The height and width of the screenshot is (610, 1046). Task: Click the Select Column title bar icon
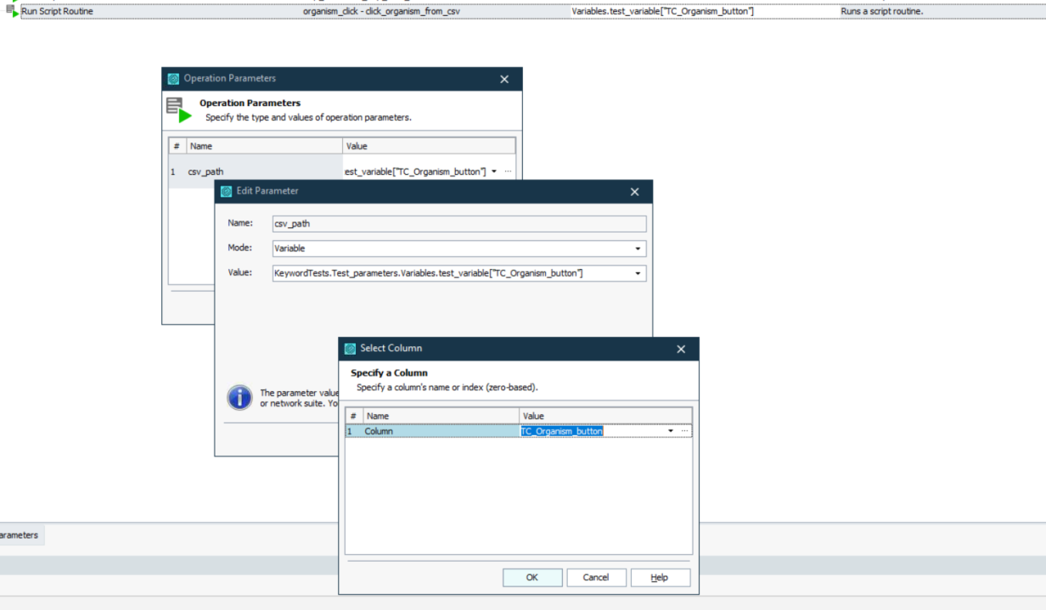point(350,349)
